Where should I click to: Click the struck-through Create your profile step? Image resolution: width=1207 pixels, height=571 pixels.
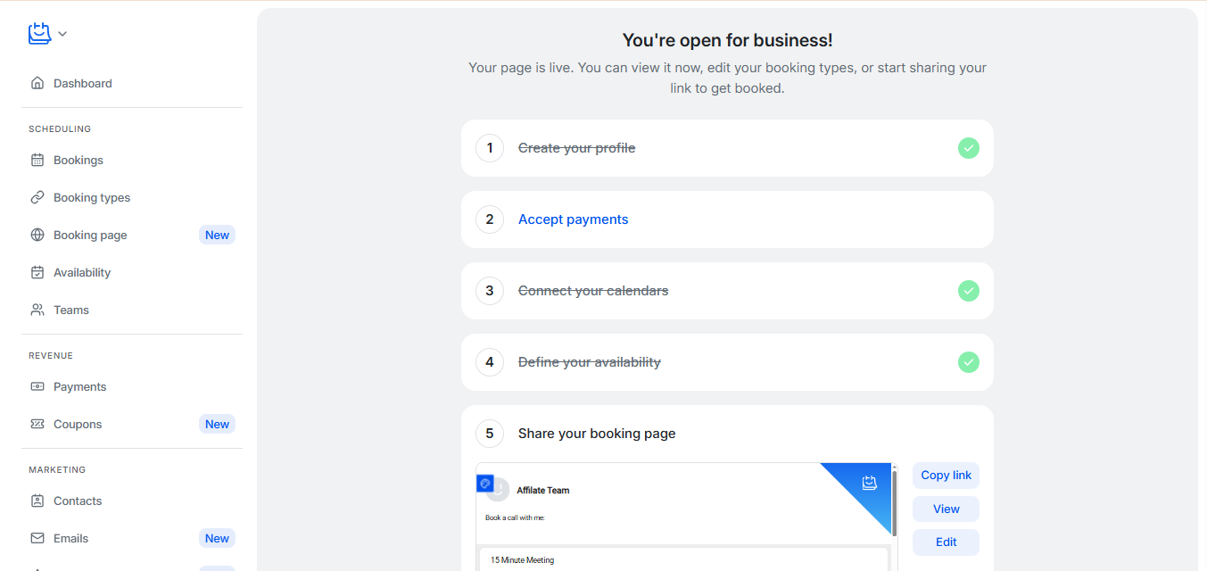[x=576, y=148]
